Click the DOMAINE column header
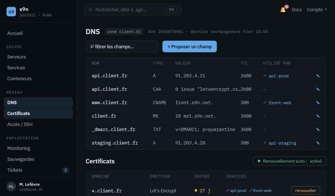335x196 pixels. 100,176
